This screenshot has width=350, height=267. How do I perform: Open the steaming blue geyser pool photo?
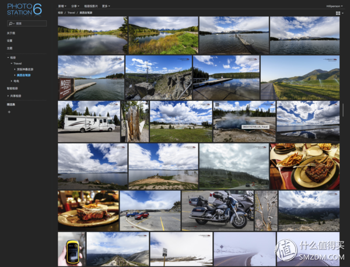click(x=244, y=121)
